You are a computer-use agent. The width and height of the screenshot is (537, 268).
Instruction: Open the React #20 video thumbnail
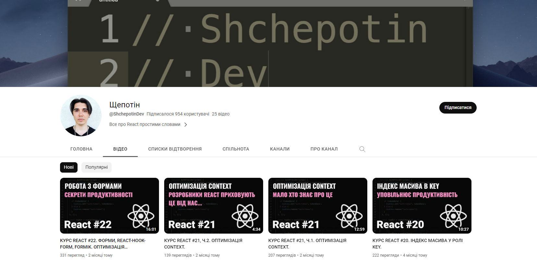pos(422,206)
